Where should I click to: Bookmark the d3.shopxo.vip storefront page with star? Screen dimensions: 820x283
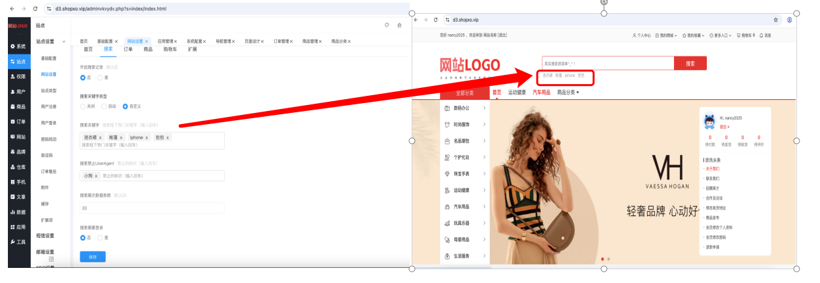(776, 20)
